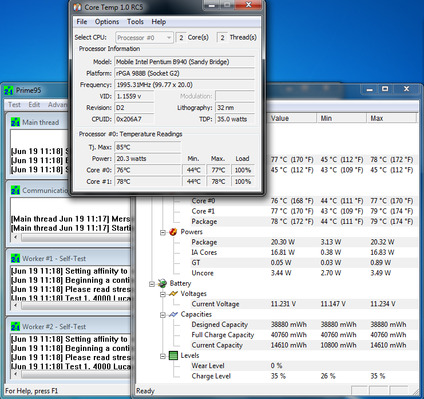Image resolution: width=424 pixels, height=399 pixels.
Task: Collapse the Voltages tree node
Action: (x=163, y=294)
